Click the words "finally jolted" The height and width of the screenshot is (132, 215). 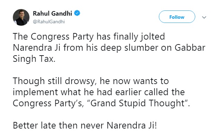point(139,37)
